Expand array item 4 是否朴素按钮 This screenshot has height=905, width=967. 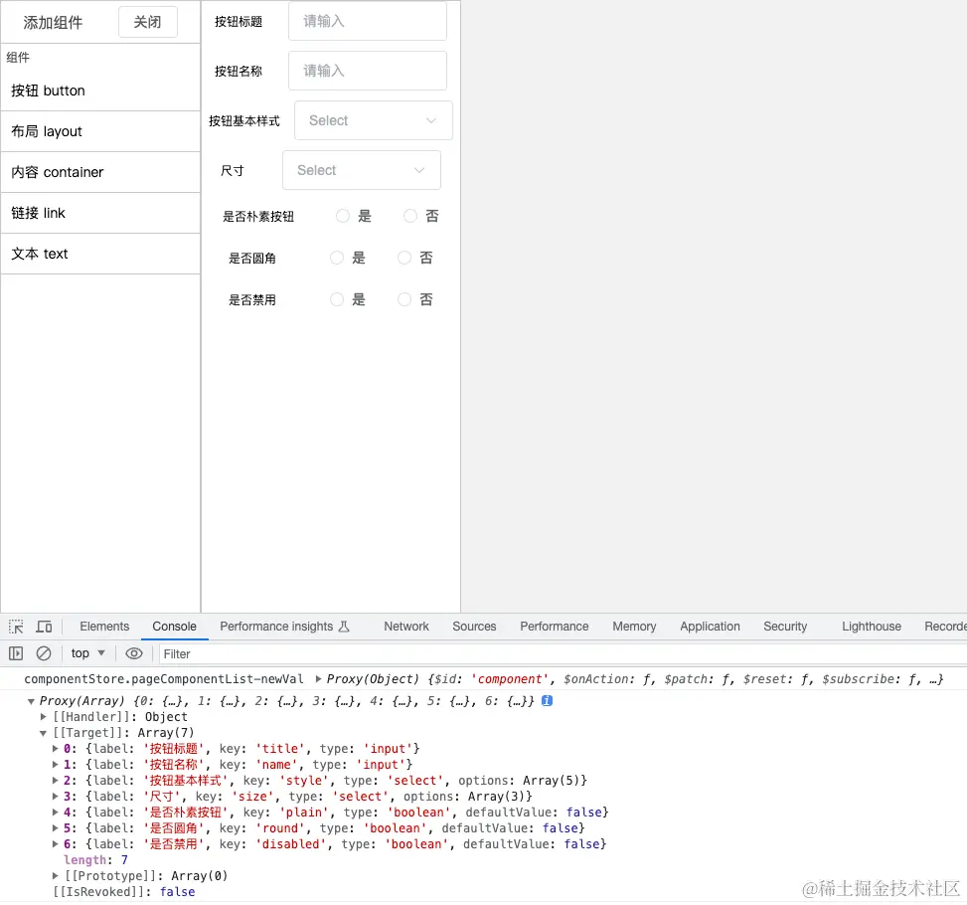click(55, 813)
